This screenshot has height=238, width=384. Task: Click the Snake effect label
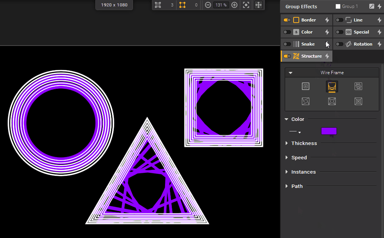pyautogui.click(x=308, y=44)
